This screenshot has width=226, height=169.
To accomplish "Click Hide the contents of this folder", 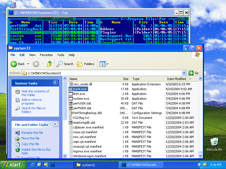I will pos(35,93).
